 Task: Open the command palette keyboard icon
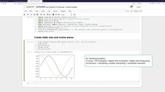click(75, 15)
